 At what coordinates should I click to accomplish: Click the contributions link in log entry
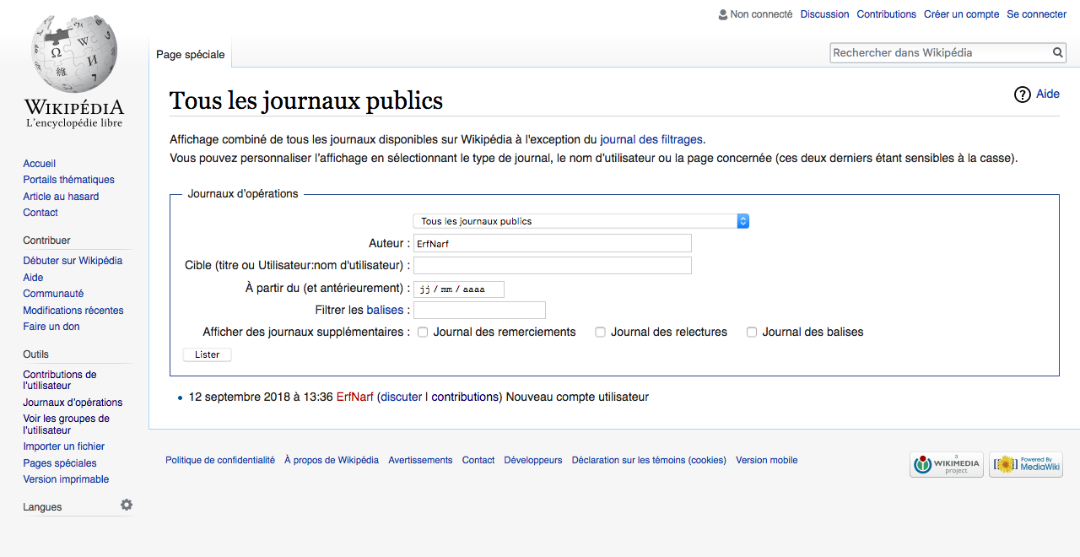pyautogui.click(x=465, y=397)
